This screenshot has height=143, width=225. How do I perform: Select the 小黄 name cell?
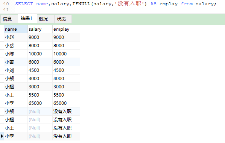point(16,62)
